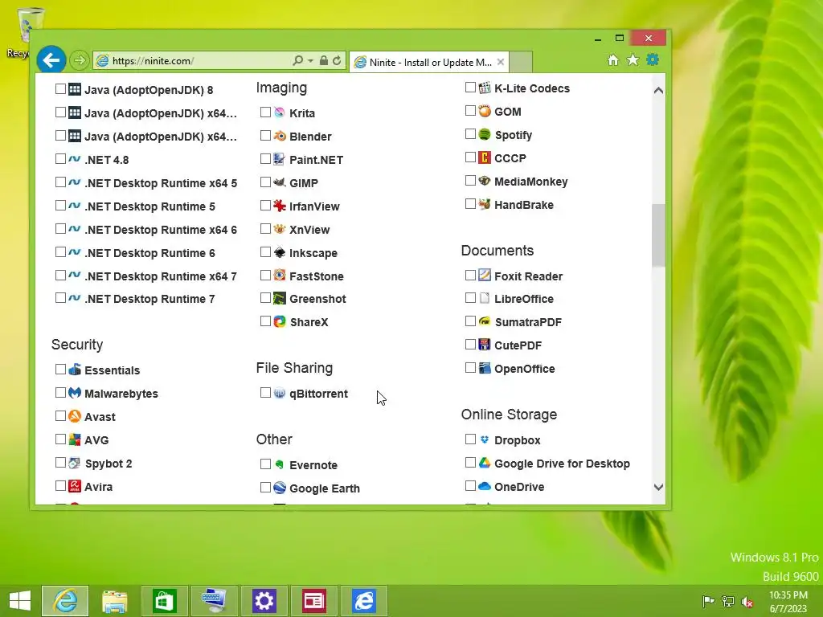Click the Blender logo icon

279,136
